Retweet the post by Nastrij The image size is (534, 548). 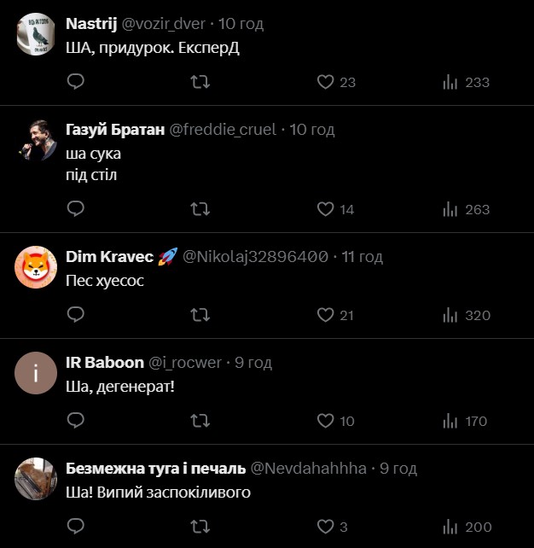point(200,82)
